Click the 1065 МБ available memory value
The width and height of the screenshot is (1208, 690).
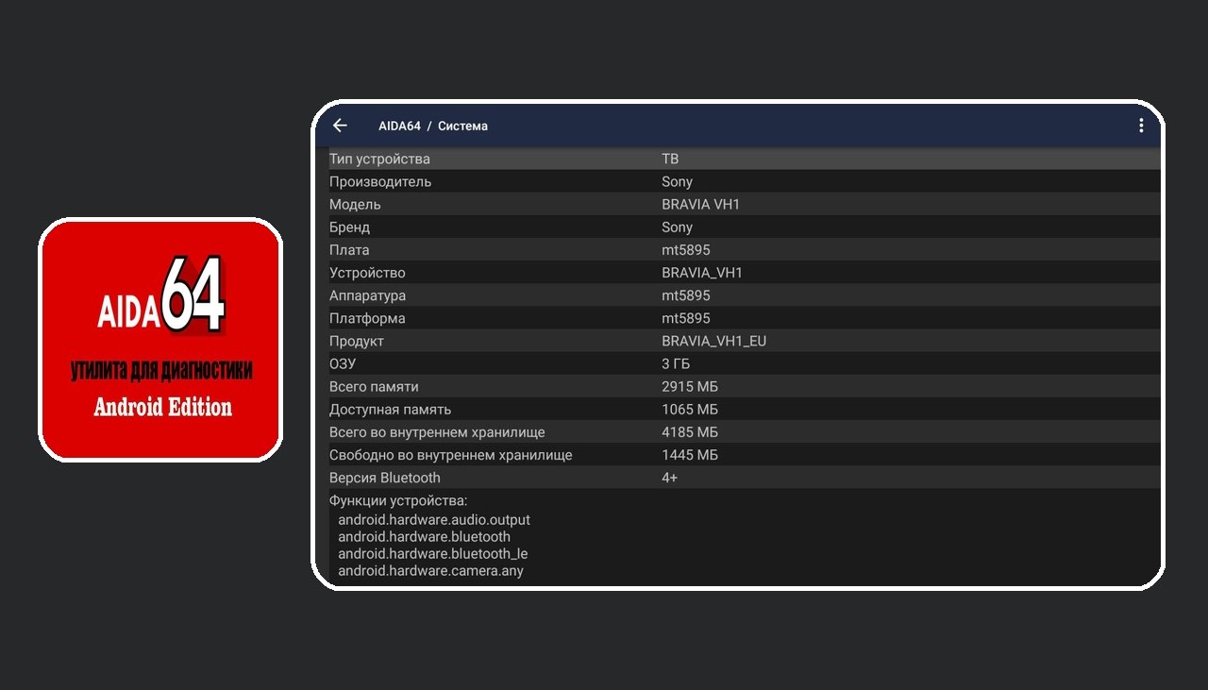(690, 410)
